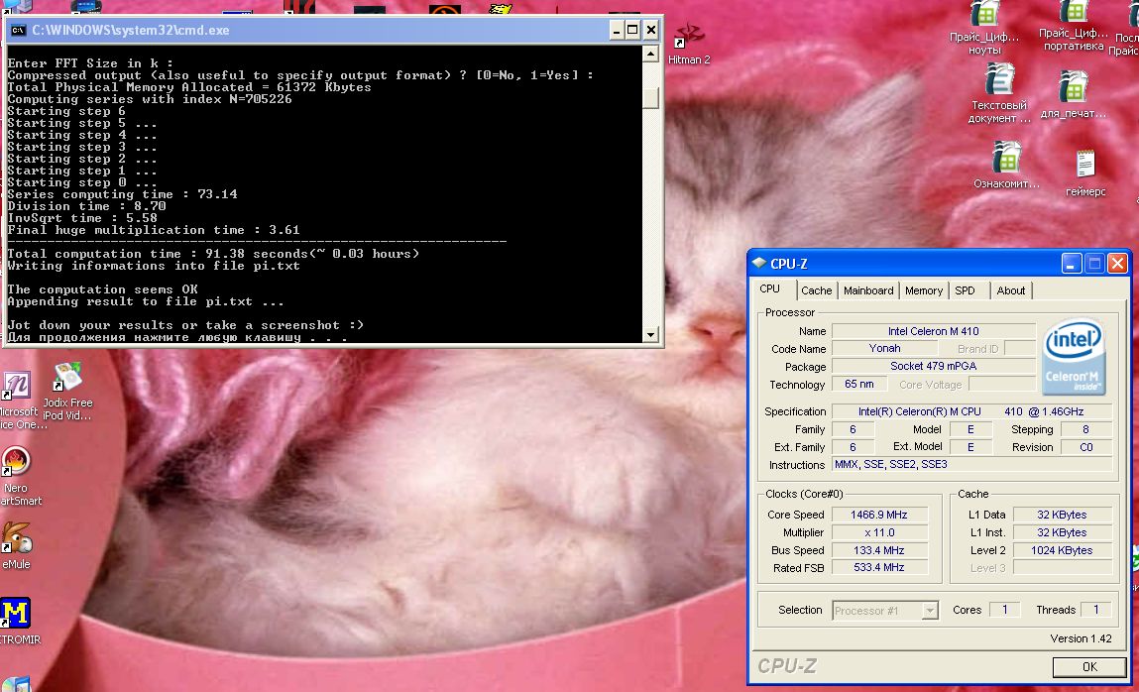Click the Package value 'Socket 479 mPGA'

pos(933,367)
